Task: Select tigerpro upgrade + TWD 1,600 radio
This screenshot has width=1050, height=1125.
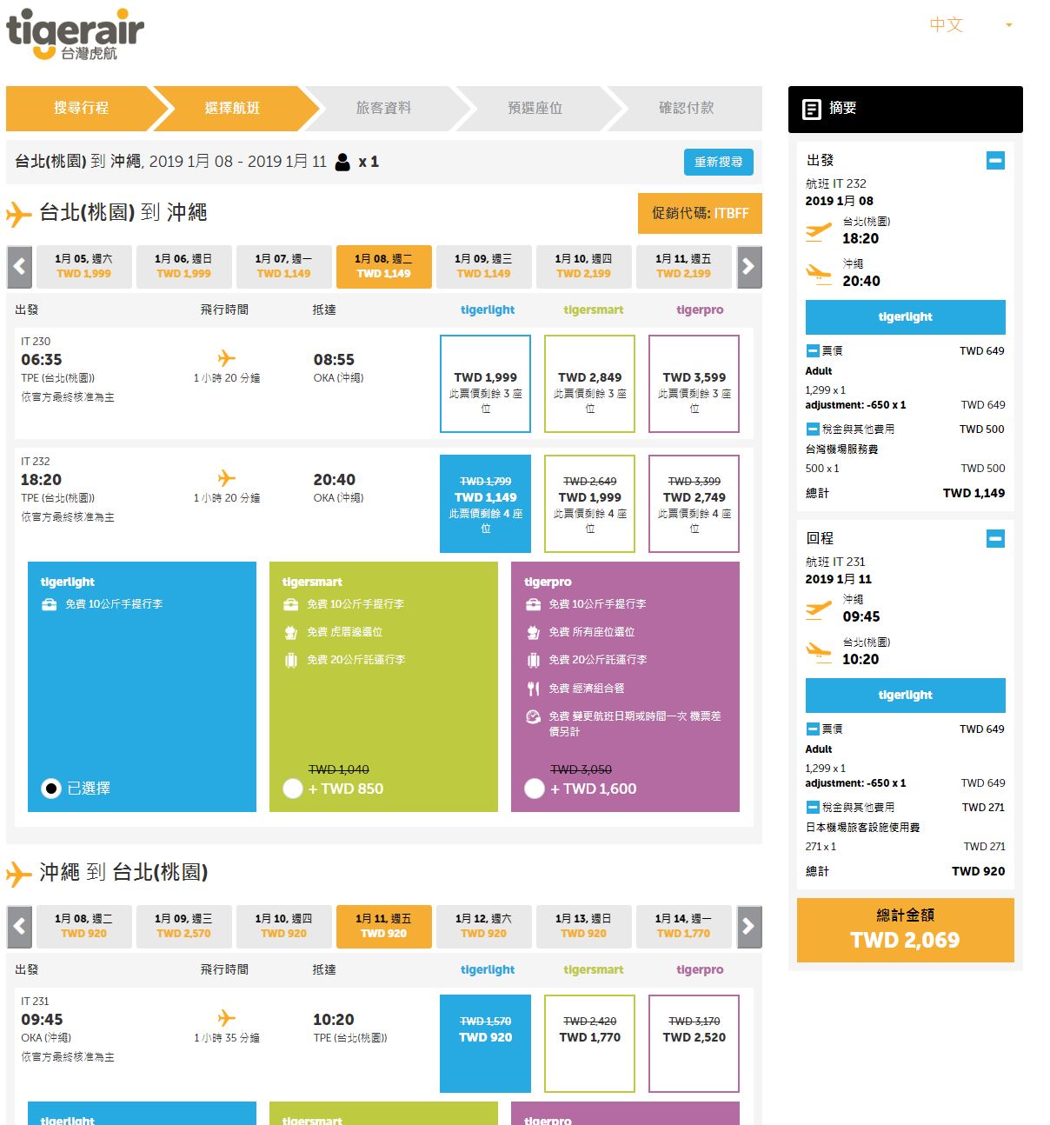Action: pos(535,789)
